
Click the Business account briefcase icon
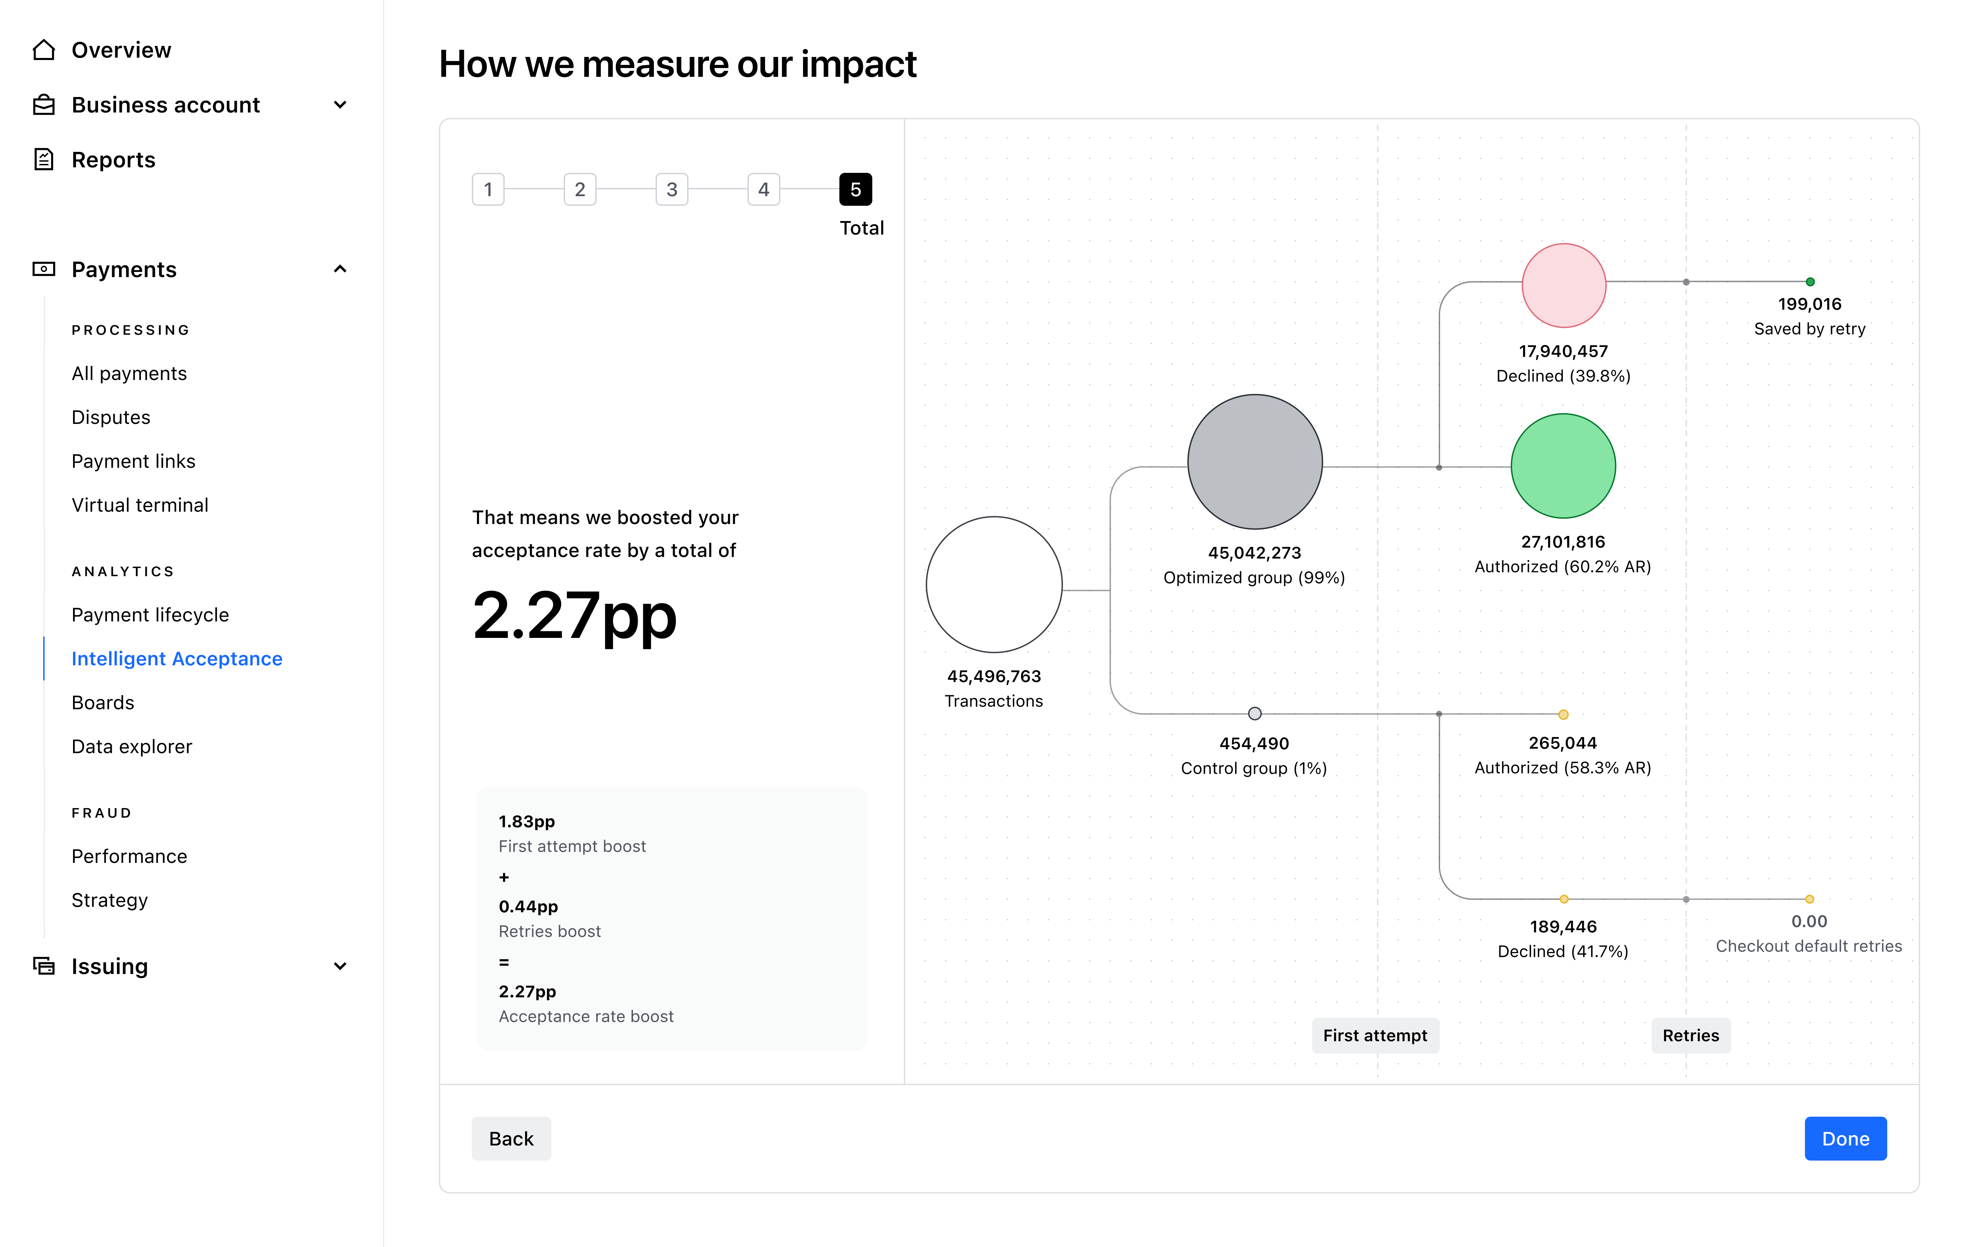44,105
